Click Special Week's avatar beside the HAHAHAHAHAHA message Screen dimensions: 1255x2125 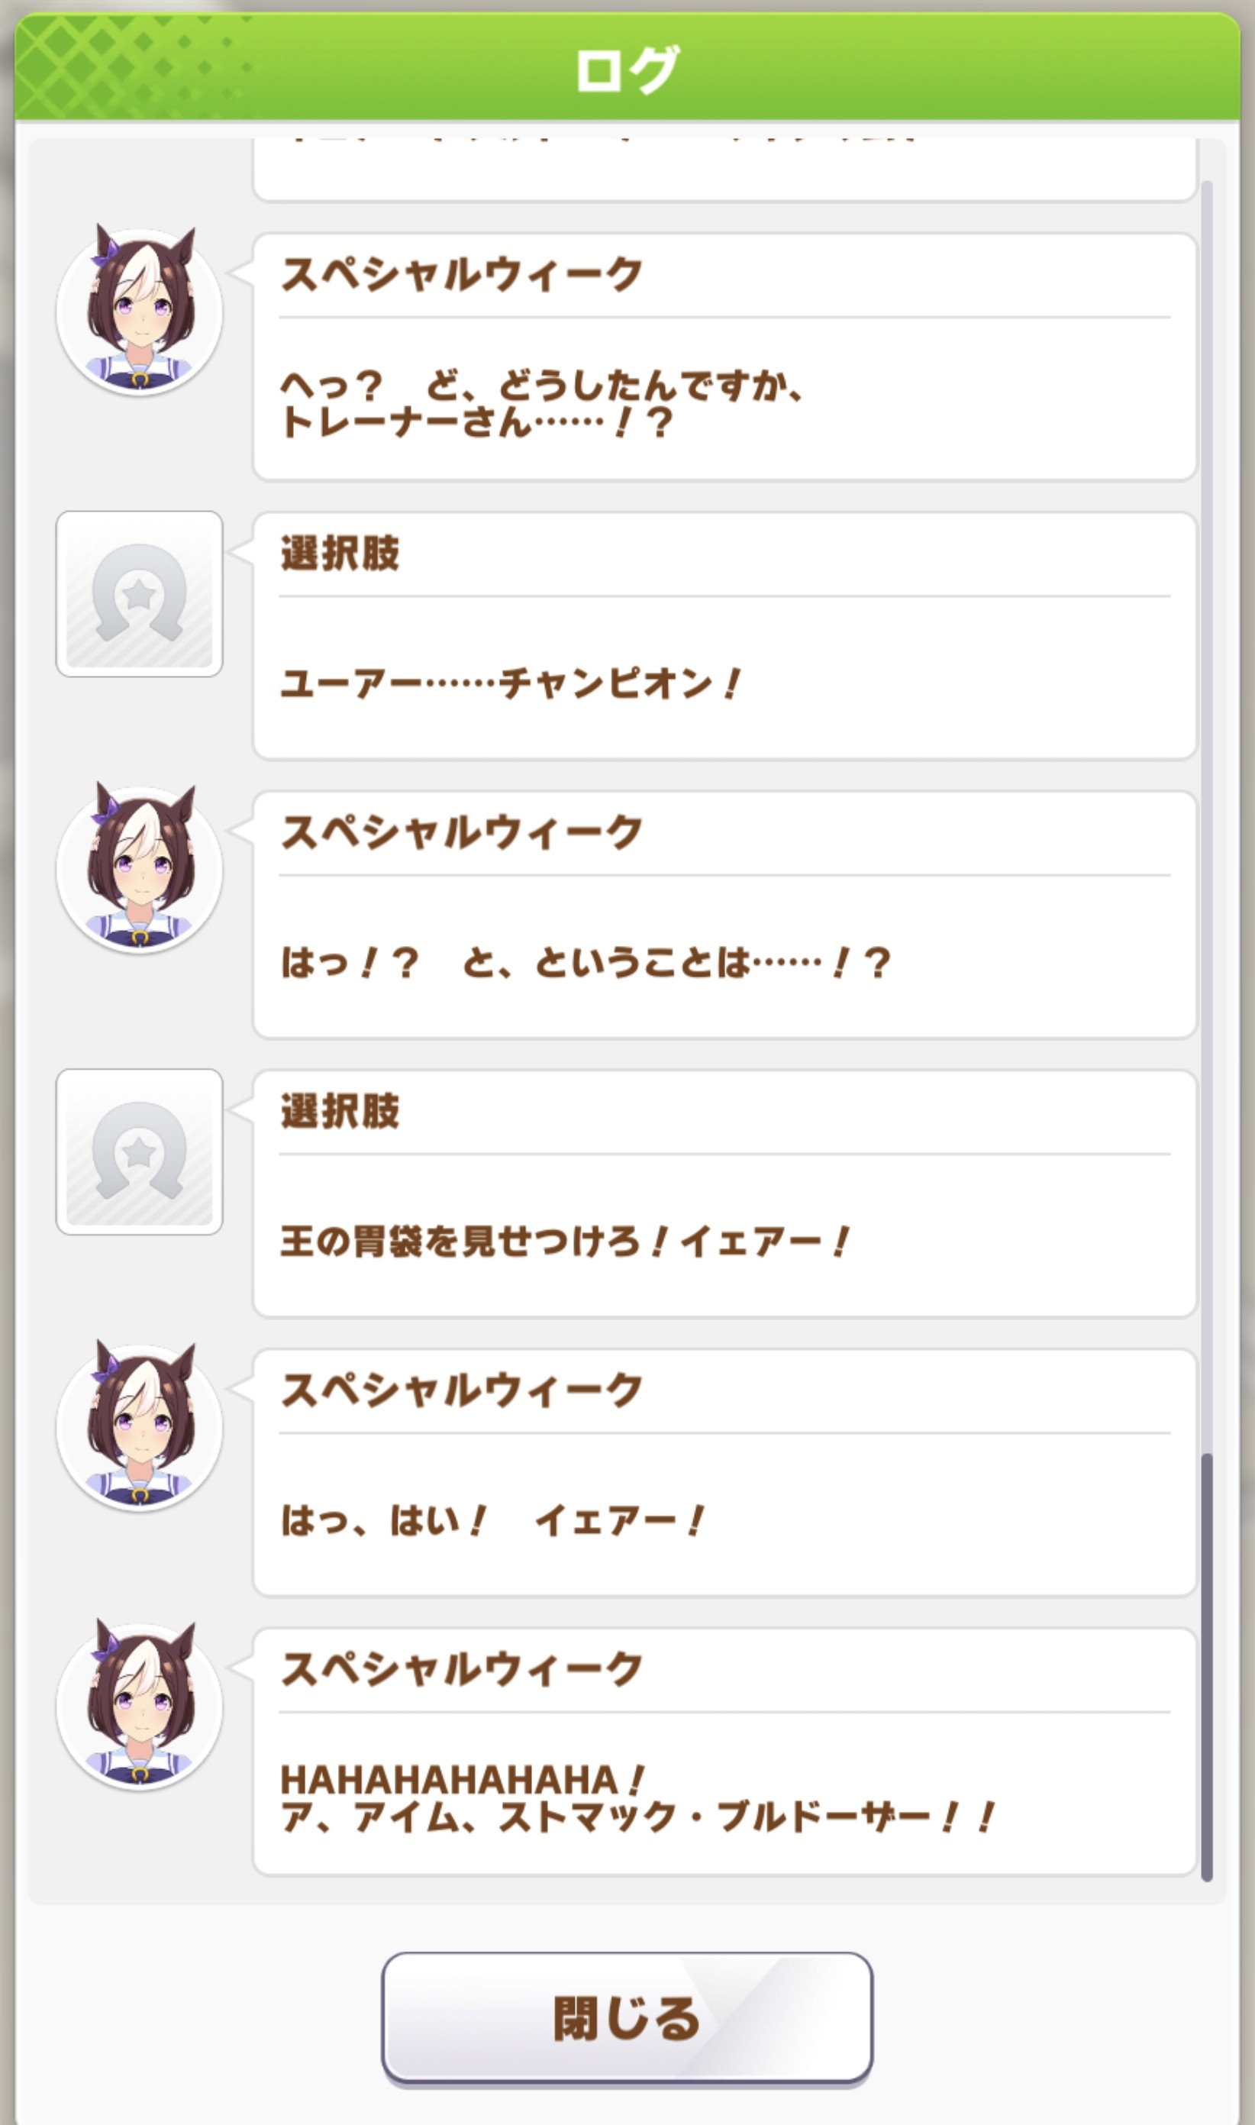[140, 1705]
